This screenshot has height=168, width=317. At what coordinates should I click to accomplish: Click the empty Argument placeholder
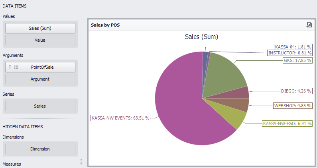click(x=40, y=79)
